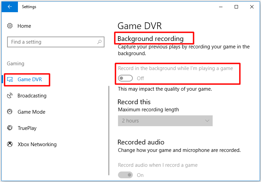Screen dimensions: 261x182
Task: Click the Game DVR page title
Action: (140, 26)
